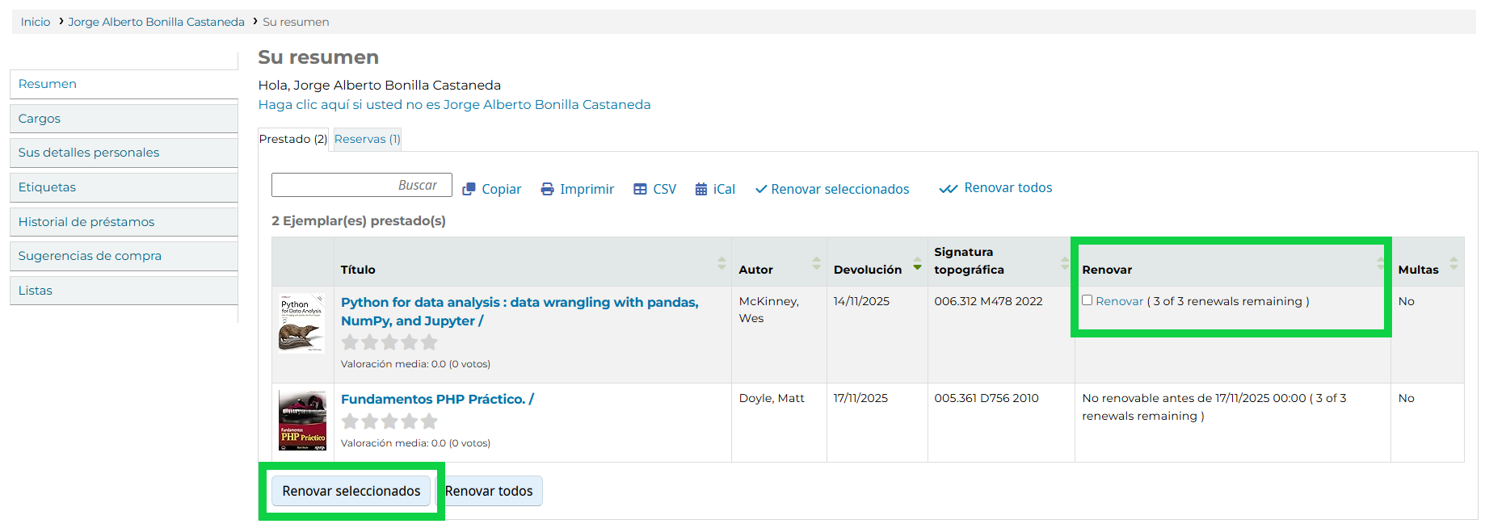This screenshot has width=1485, height=528.
Task: Check the Renovar checkbox for Python book
Action: 1087,300
